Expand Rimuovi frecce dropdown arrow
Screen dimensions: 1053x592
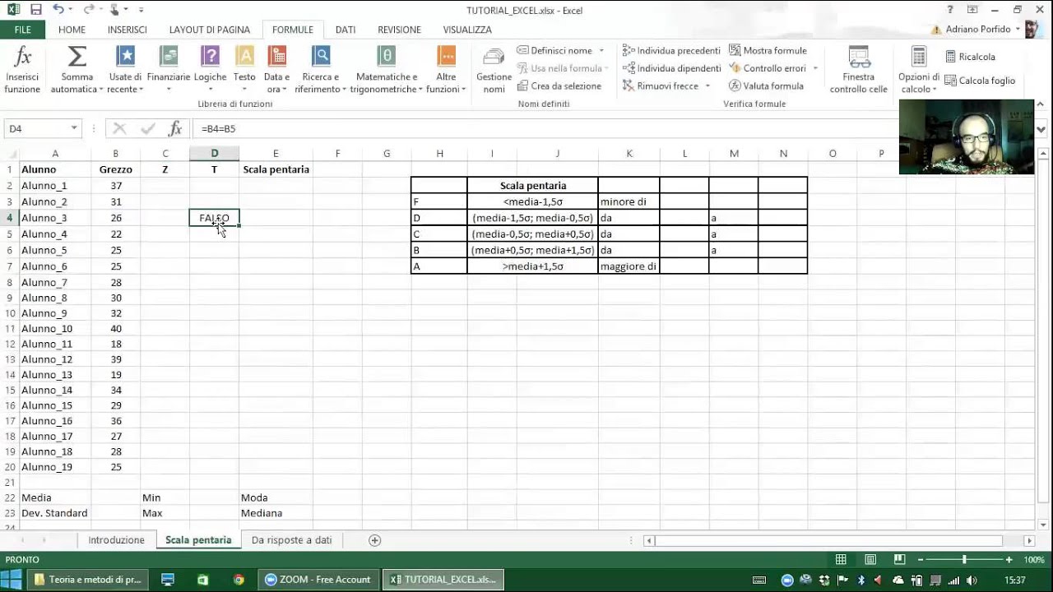click(x=707, y=86)
